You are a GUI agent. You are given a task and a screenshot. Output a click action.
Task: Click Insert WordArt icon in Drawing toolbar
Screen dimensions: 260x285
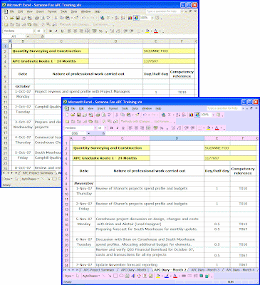(132, 276)
